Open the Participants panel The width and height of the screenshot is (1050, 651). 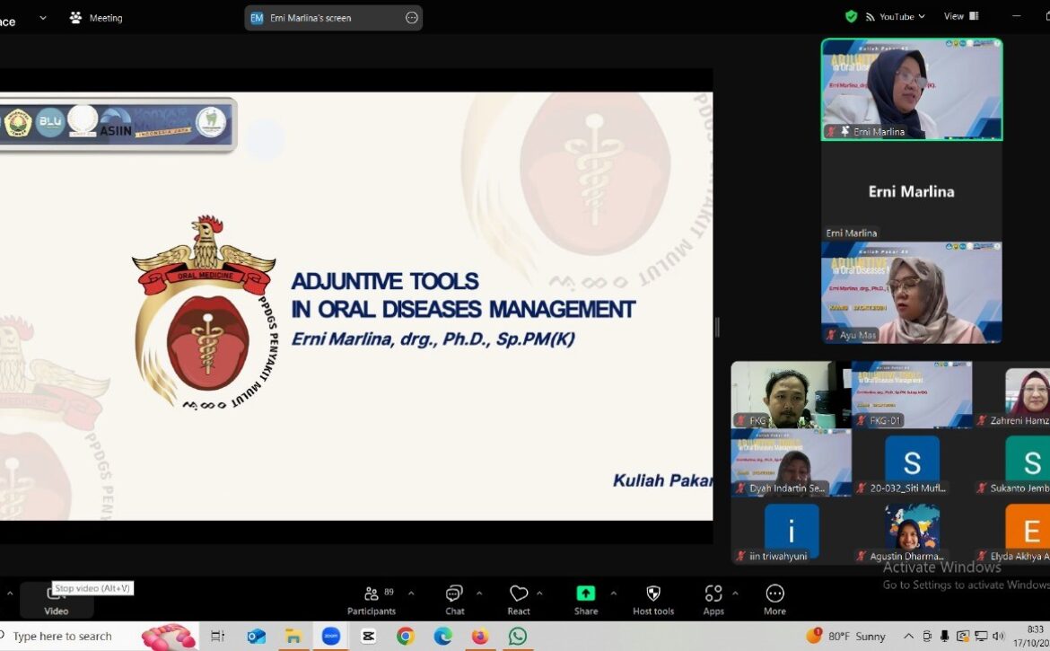372,600
